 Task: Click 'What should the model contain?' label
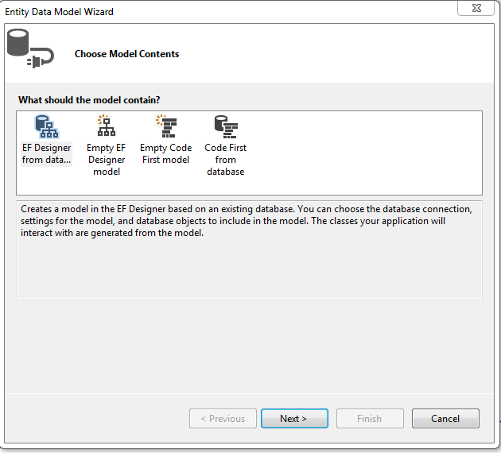click(89, 100)
